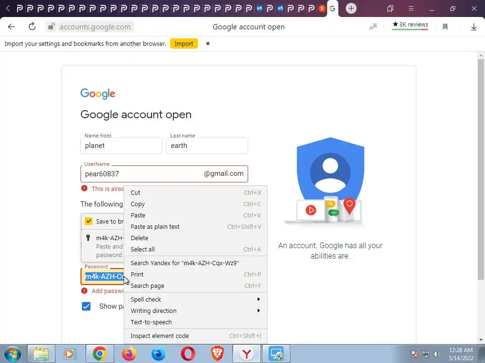Open the remote desktop taskbar app

tap(276, 354)
